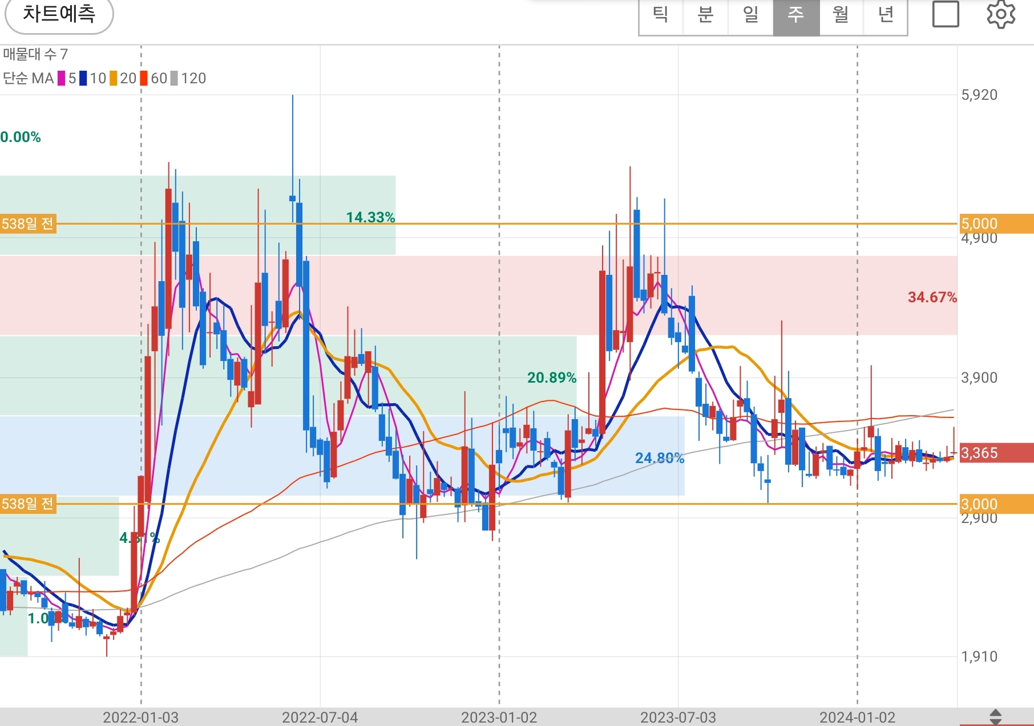
Task: Click the orange MA 20 color swatch
Action: [x=114, y=78]
